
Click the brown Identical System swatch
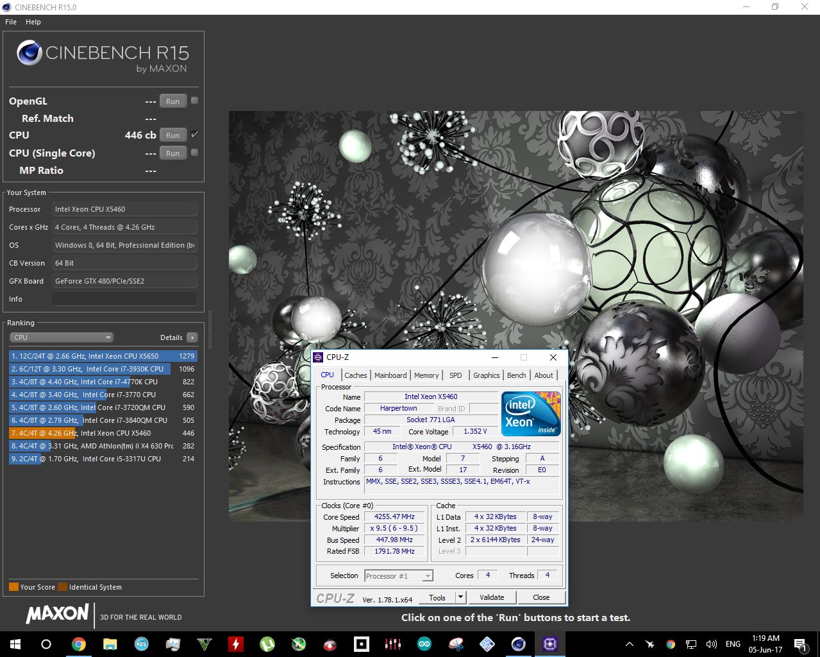62,587
